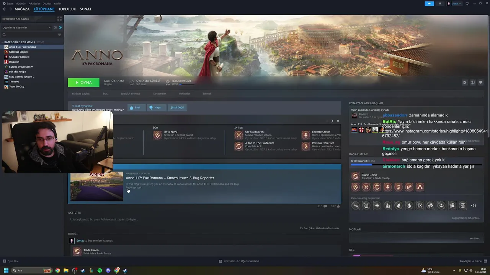Open the Known Issues & Bug Reporter headline
This screenshot has width=490, height=275.
tap(170, 178)
